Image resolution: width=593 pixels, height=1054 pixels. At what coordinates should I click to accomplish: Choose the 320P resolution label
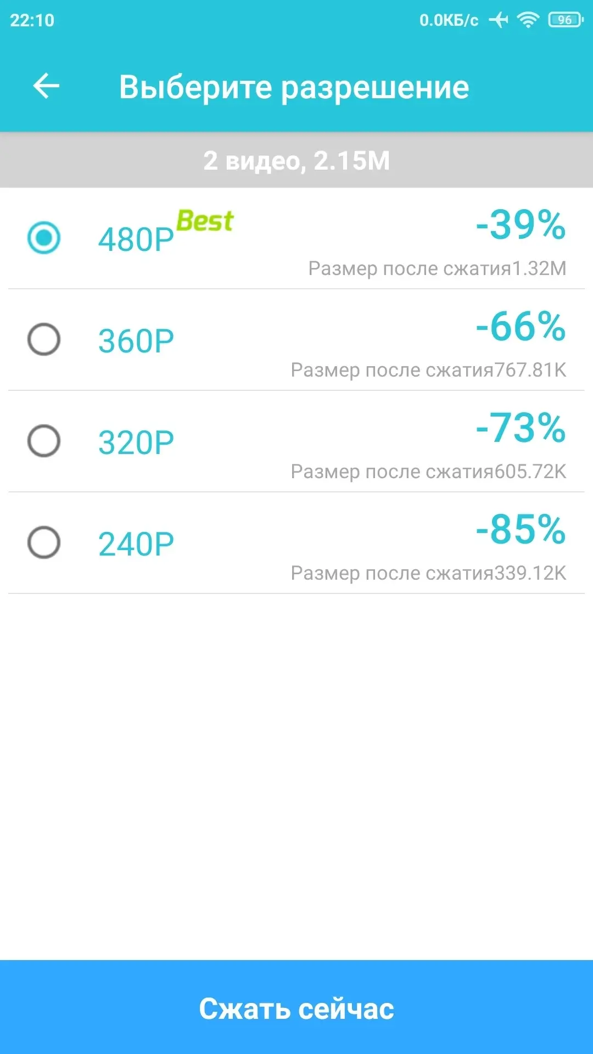click(x=136, y=442)
